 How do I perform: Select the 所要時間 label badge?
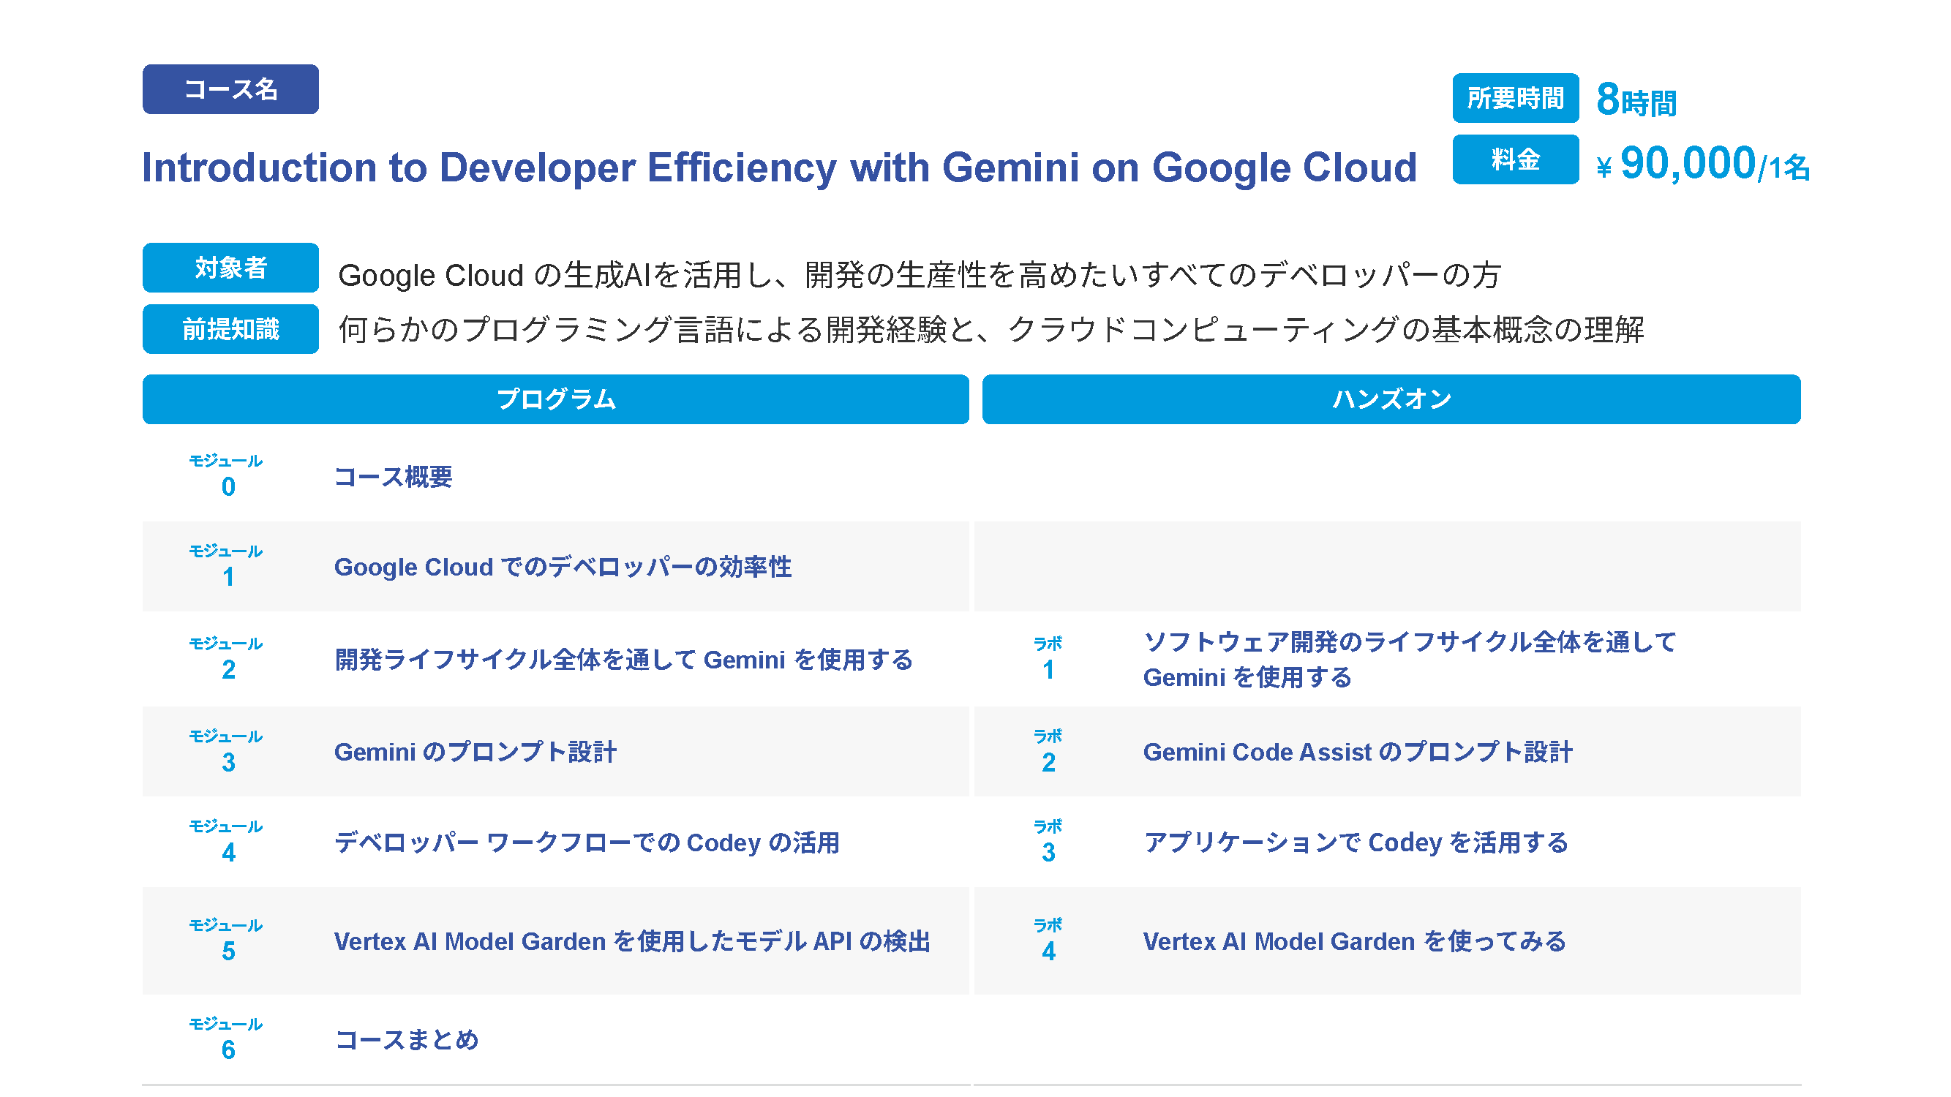1515,99
